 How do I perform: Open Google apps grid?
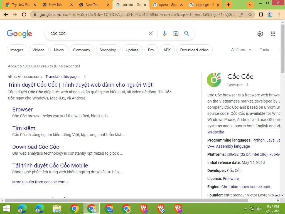[273, 34]
